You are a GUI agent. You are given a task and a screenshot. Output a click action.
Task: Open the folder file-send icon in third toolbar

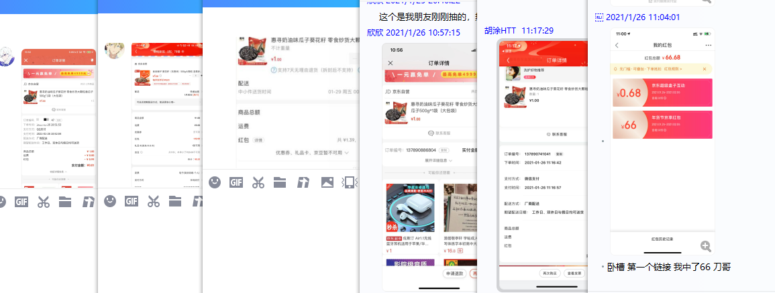point(280,182)
